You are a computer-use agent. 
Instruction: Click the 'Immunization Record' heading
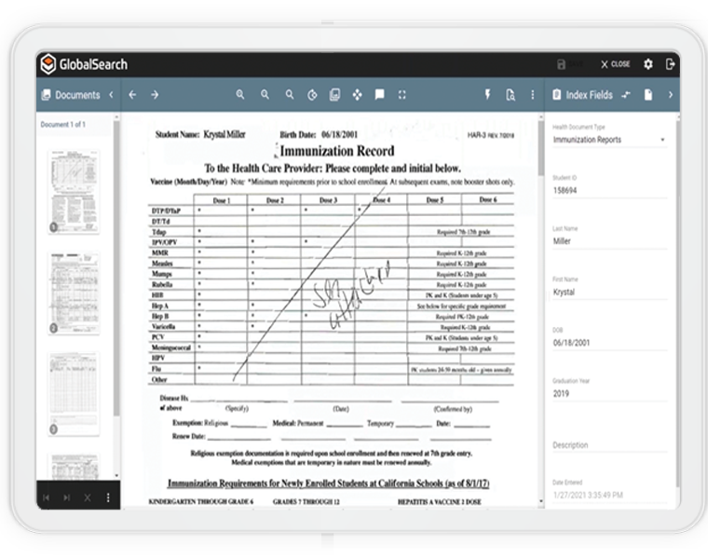coord(337,151)
